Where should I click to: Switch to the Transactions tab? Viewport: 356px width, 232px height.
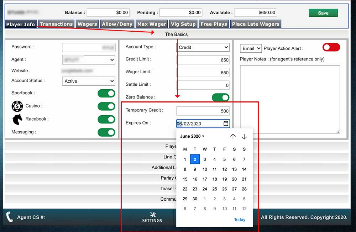coord(56,24)
